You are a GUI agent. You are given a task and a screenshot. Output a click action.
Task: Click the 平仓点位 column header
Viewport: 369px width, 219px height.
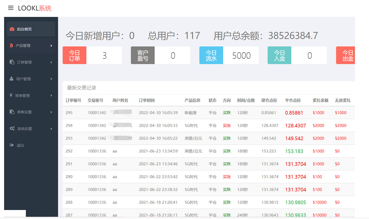pyautogui.click(x=293, y=100)
